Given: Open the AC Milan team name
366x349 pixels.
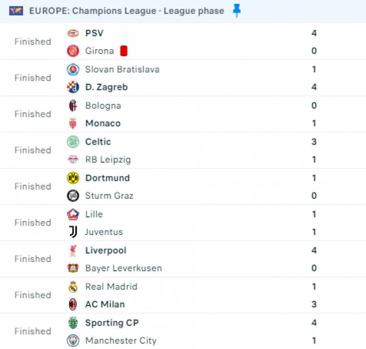Looking at the screenshot, I should pyautogui.click(x=105, y=304).
